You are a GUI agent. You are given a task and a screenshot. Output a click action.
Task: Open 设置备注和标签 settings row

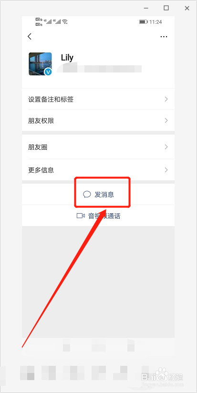click(98, 99)
